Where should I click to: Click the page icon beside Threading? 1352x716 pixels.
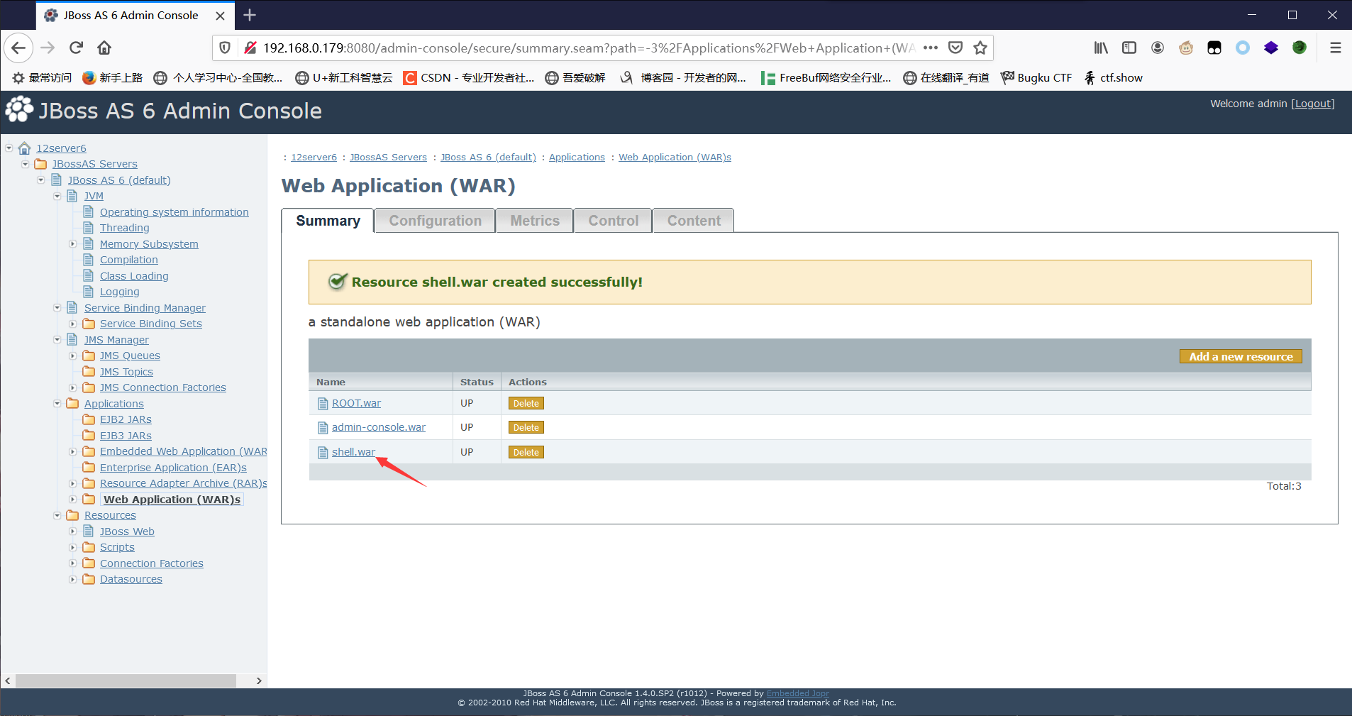point(89,227)
